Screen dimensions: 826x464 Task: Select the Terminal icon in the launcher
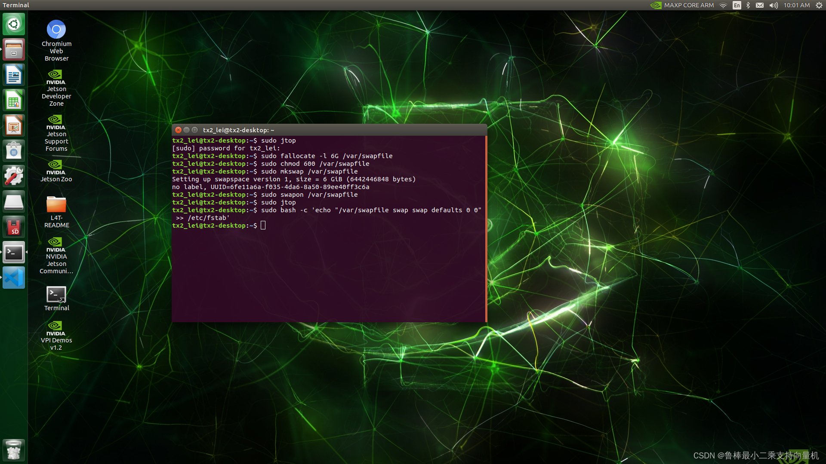pos(14,252)
